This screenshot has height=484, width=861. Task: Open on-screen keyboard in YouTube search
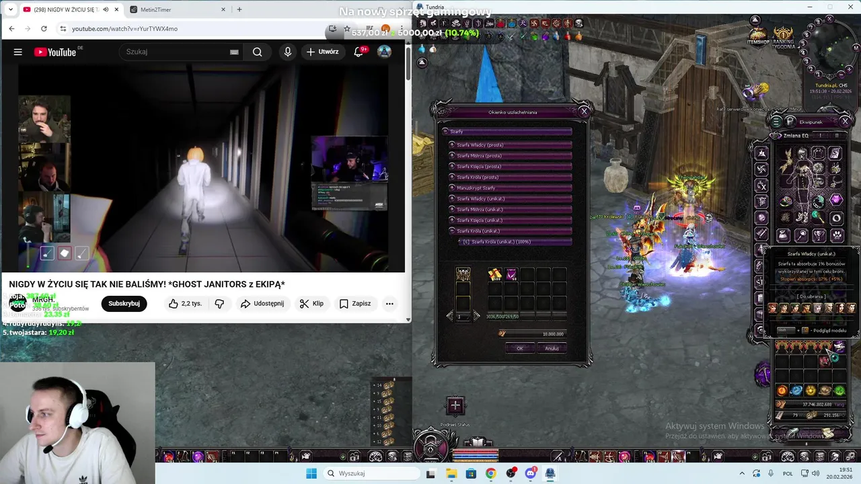click(x=234, y=52)
